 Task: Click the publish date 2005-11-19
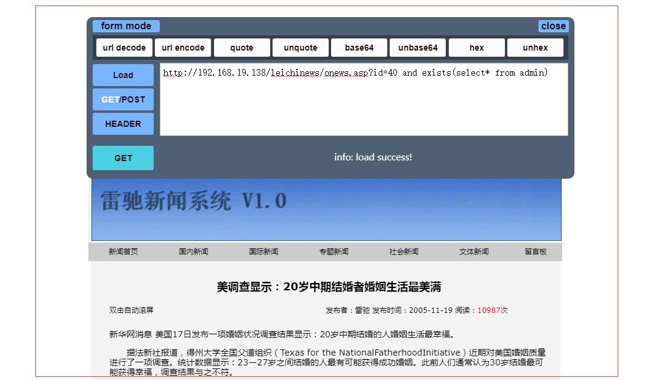[431, 310]
